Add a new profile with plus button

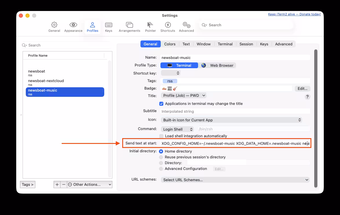(x=57, y=184)
